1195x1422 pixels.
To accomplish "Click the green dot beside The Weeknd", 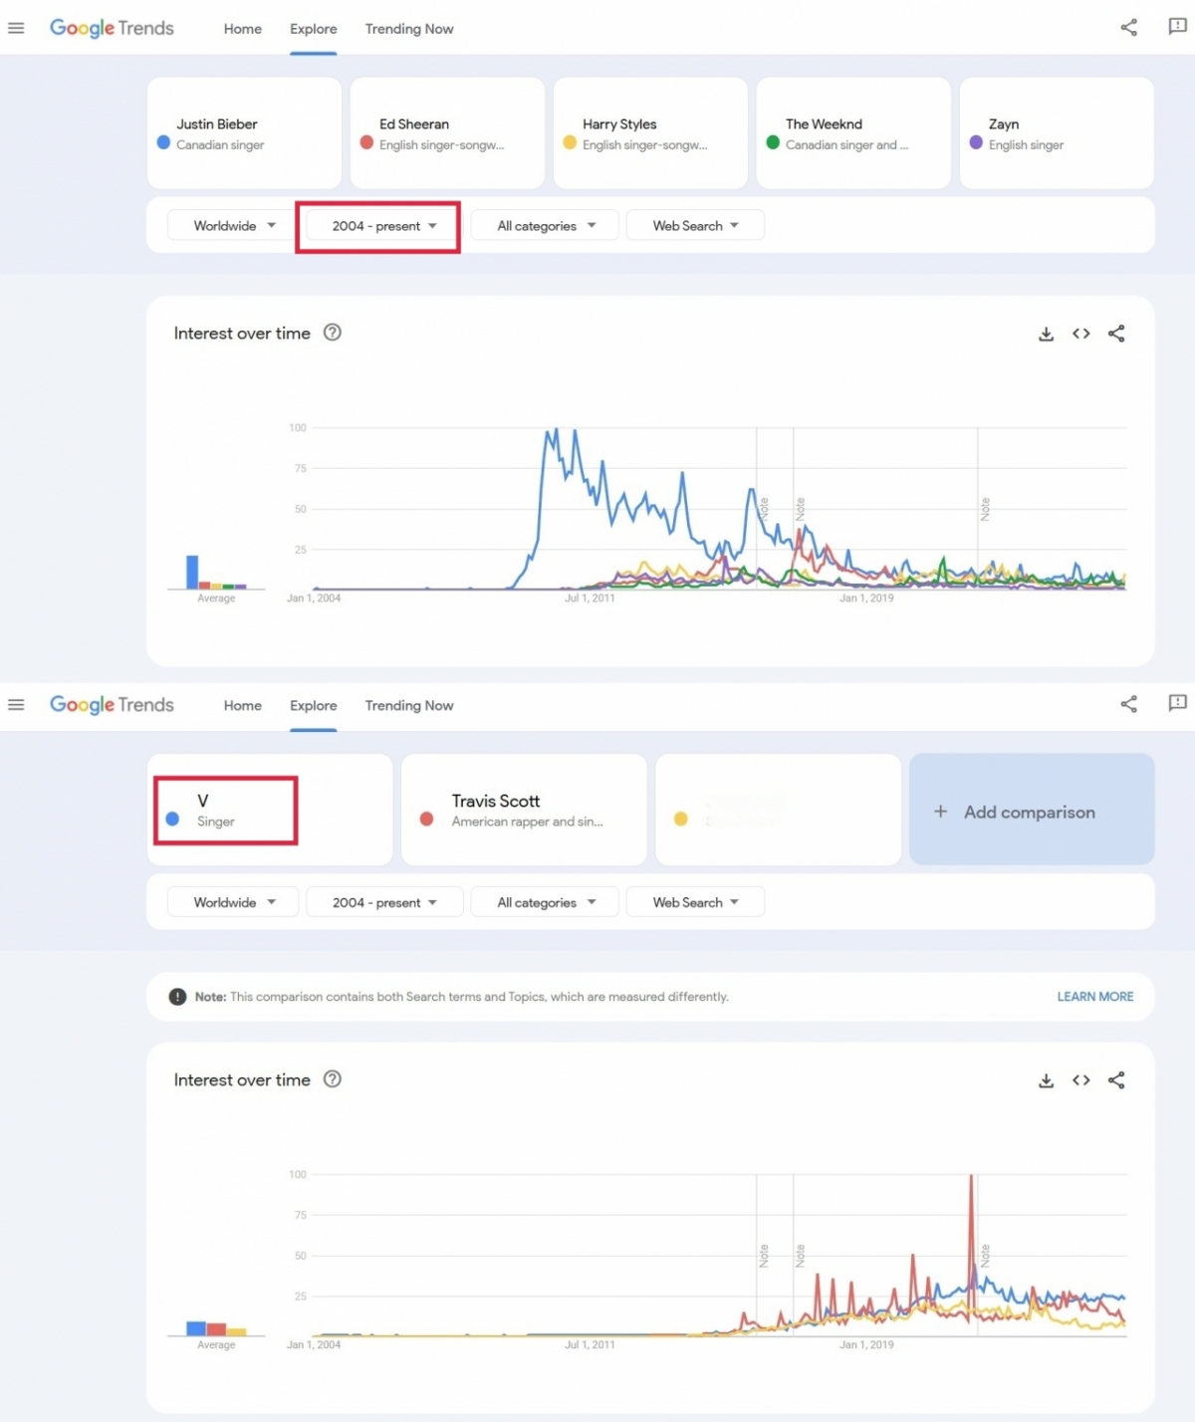I will click(x=773, y=142).
